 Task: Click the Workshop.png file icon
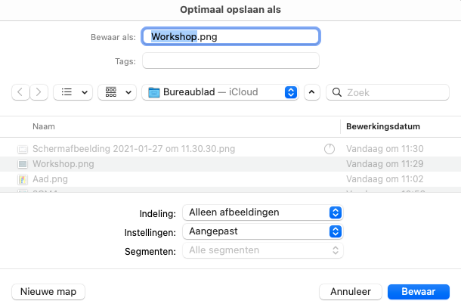pos(23,164)
